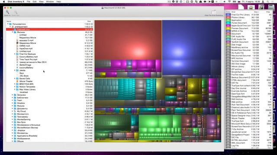Expand the $RECYCLE.BIN folder
Viewport: 277px width, 155px height.
tap(15, 84)
